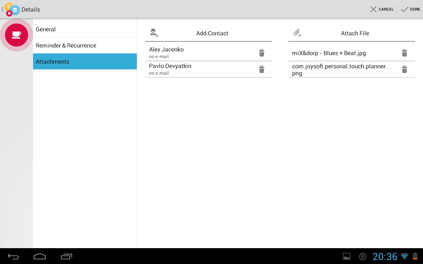
Task: Remove the com.joysoft planner png file
Action: tap(404, 69)
